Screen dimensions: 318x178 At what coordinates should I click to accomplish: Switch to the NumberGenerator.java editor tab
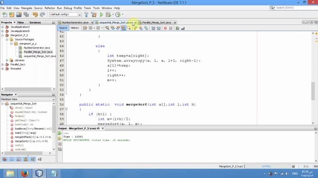pos(75,23)
